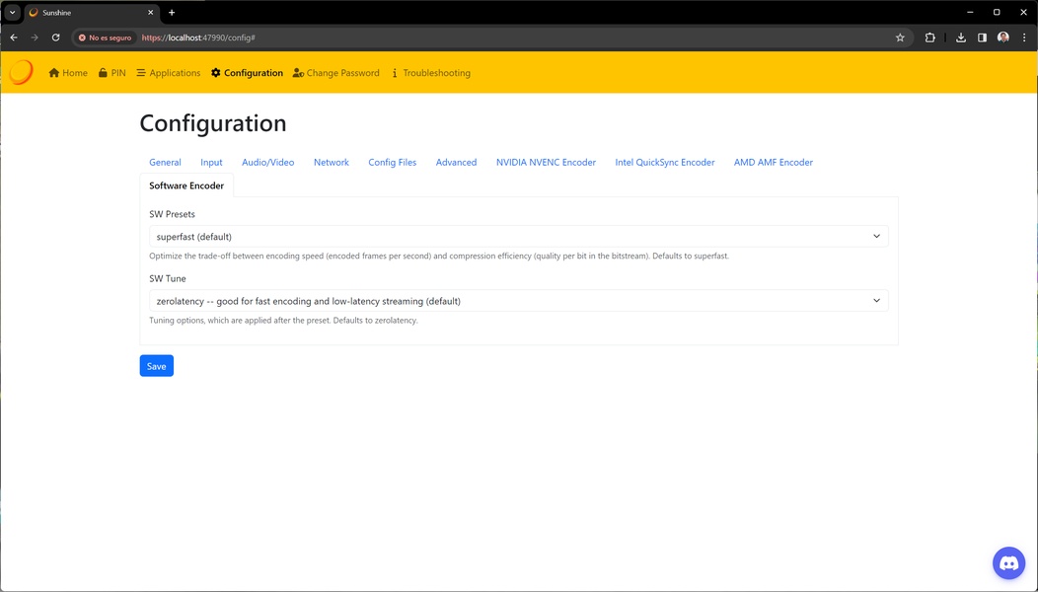Click the Save button
This screenshot has height=592, width=1038.
(156, 366)
